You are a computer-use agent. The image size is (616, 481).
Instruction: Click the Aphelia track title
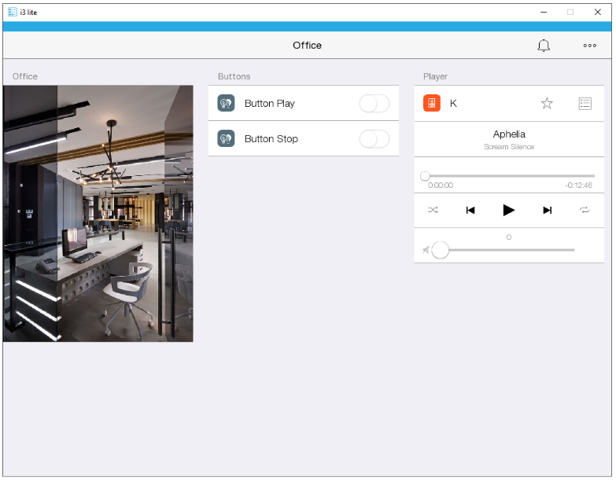[x=509, y=134]
